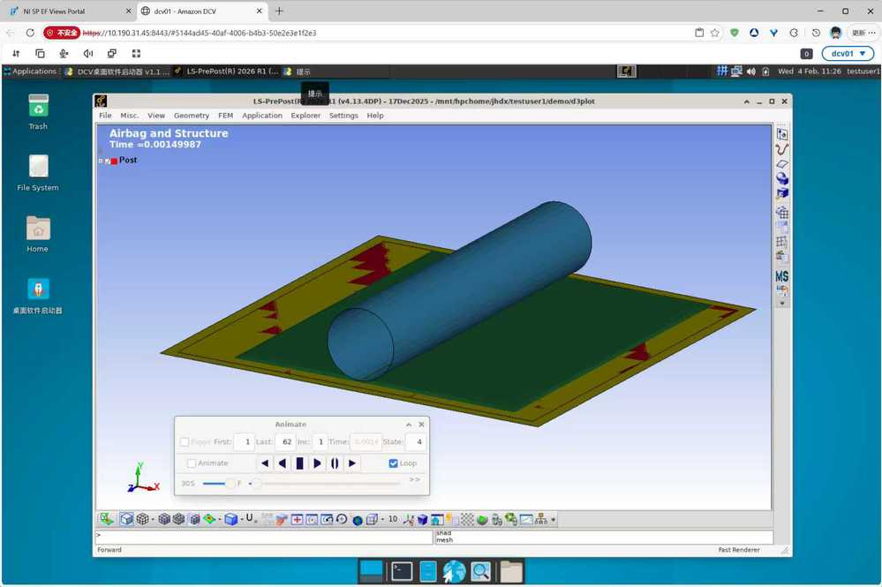Click the globe icon in bottom toolbar
882x587 pixels.
point(358,520)
